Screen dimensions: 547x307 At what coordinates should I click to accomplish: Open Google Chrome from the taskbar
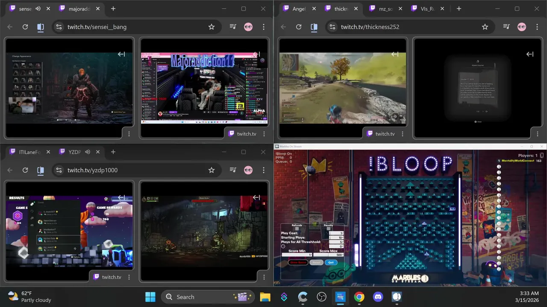[359, 297]
